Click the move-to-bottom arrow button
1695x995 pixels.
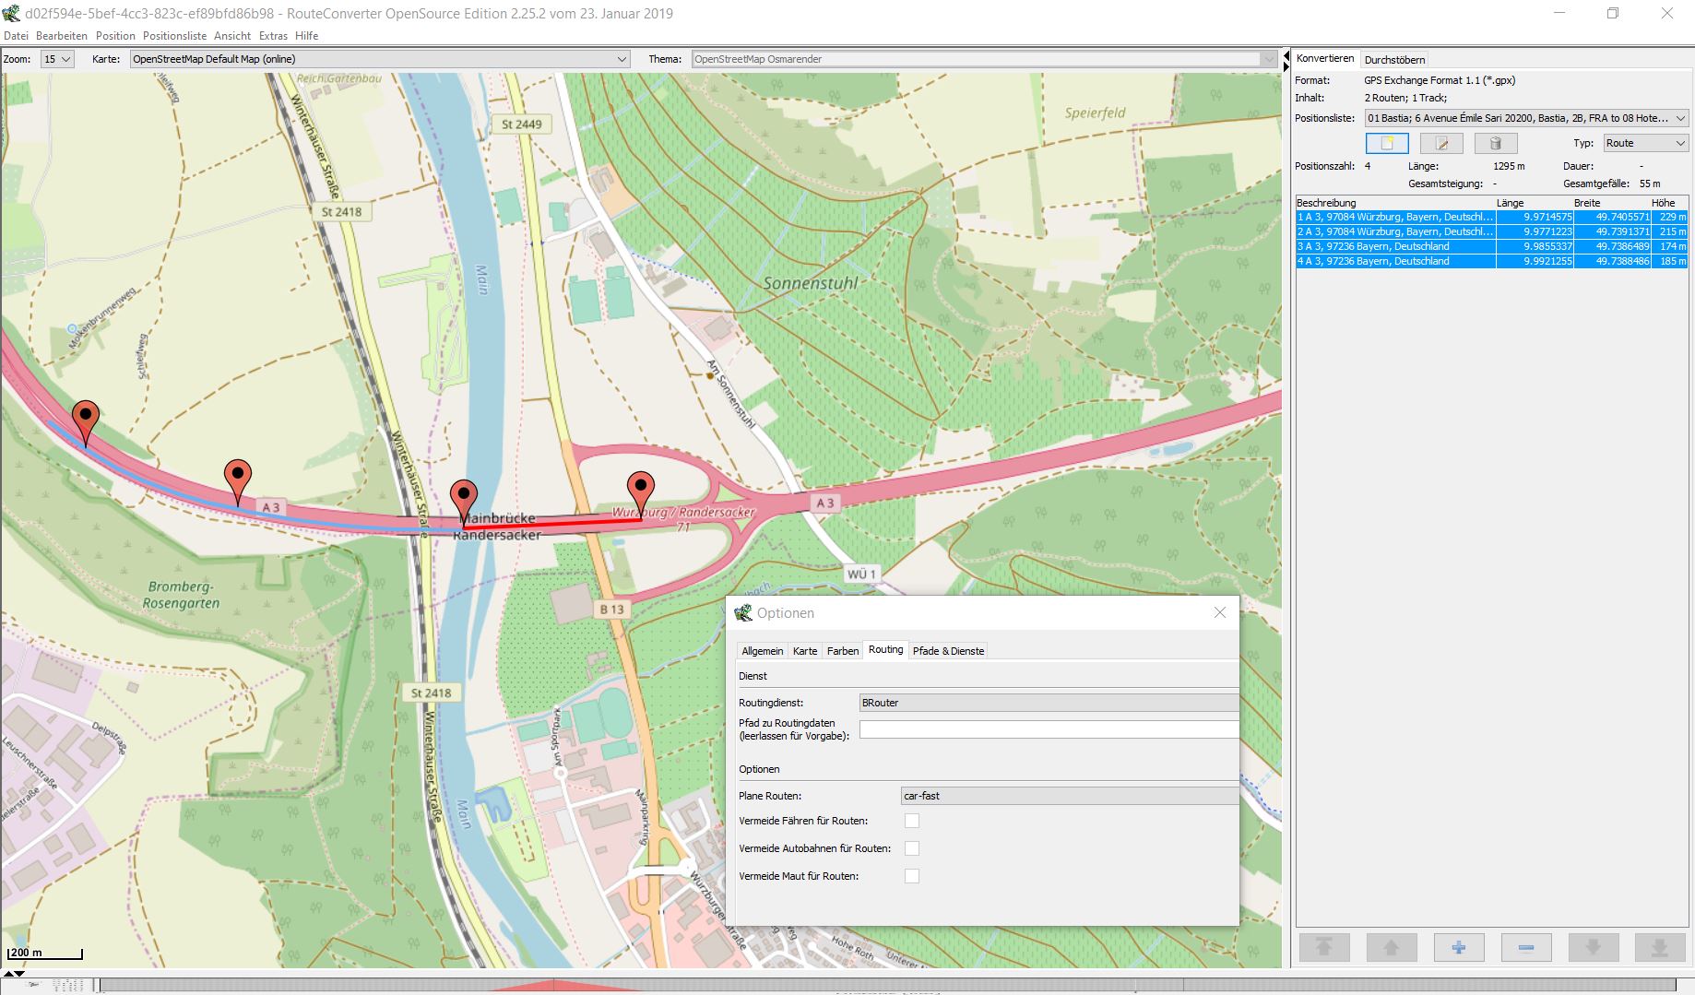point(1659,947)
